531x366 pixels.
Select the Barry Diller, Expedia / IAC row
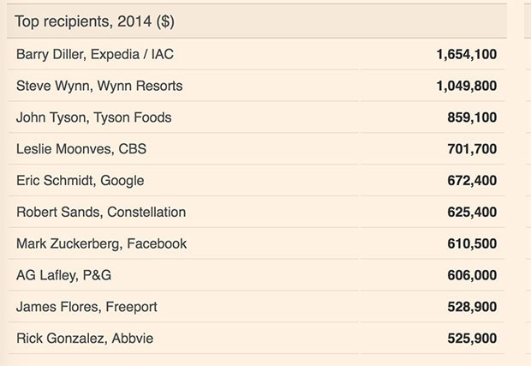coord(257,54)
